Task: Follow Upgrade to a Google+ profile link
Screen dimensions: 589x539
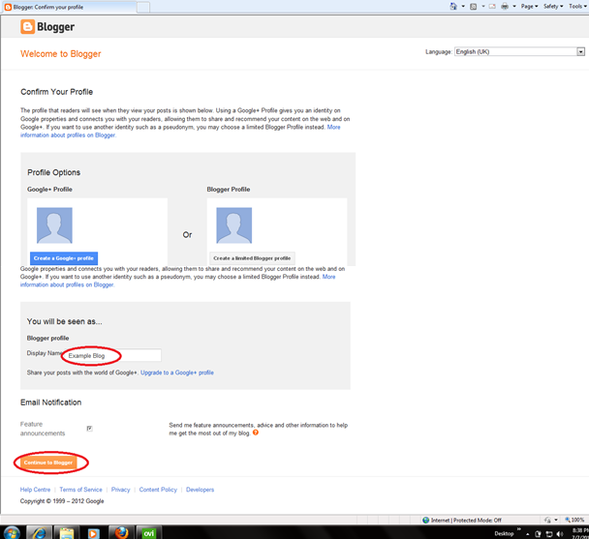Action: 177,373
